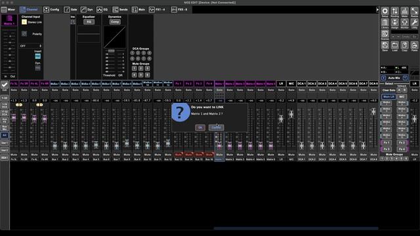The width and height of the screenshot is (420, 236).
Task: Open the Assign icon
Action: (394, 22)
